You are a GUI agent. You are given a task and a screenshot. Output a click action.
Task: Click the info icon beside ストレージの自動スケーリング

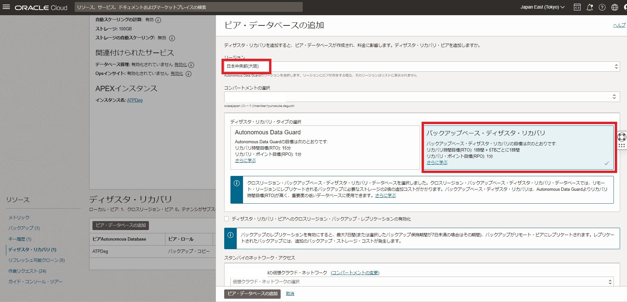(x=171, y=38)
